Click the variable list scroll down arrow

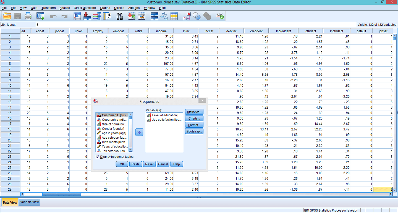131,150
